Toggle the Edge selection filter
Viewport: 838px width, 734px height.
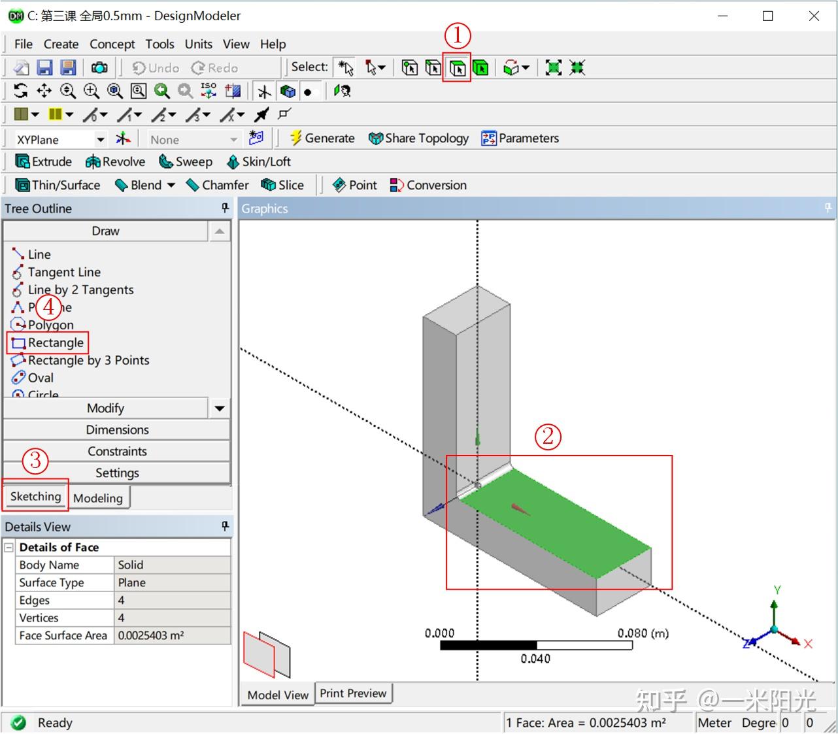click(432, 67)
